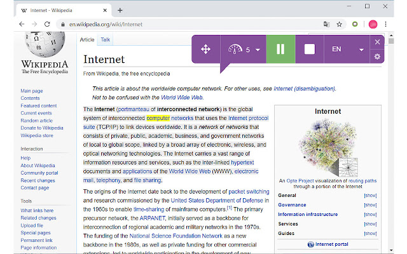
Task: Stop the text-to-speech playback
Action: coord(310,49)
